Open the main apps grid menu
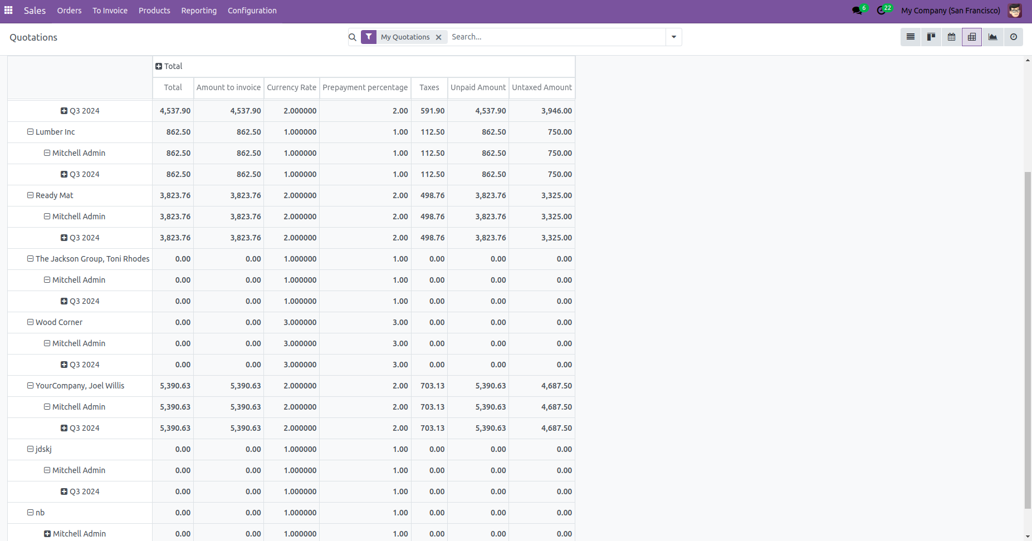Image resolution: width=1032 pixels, height=541 pixels. click(x=8, y=11)
